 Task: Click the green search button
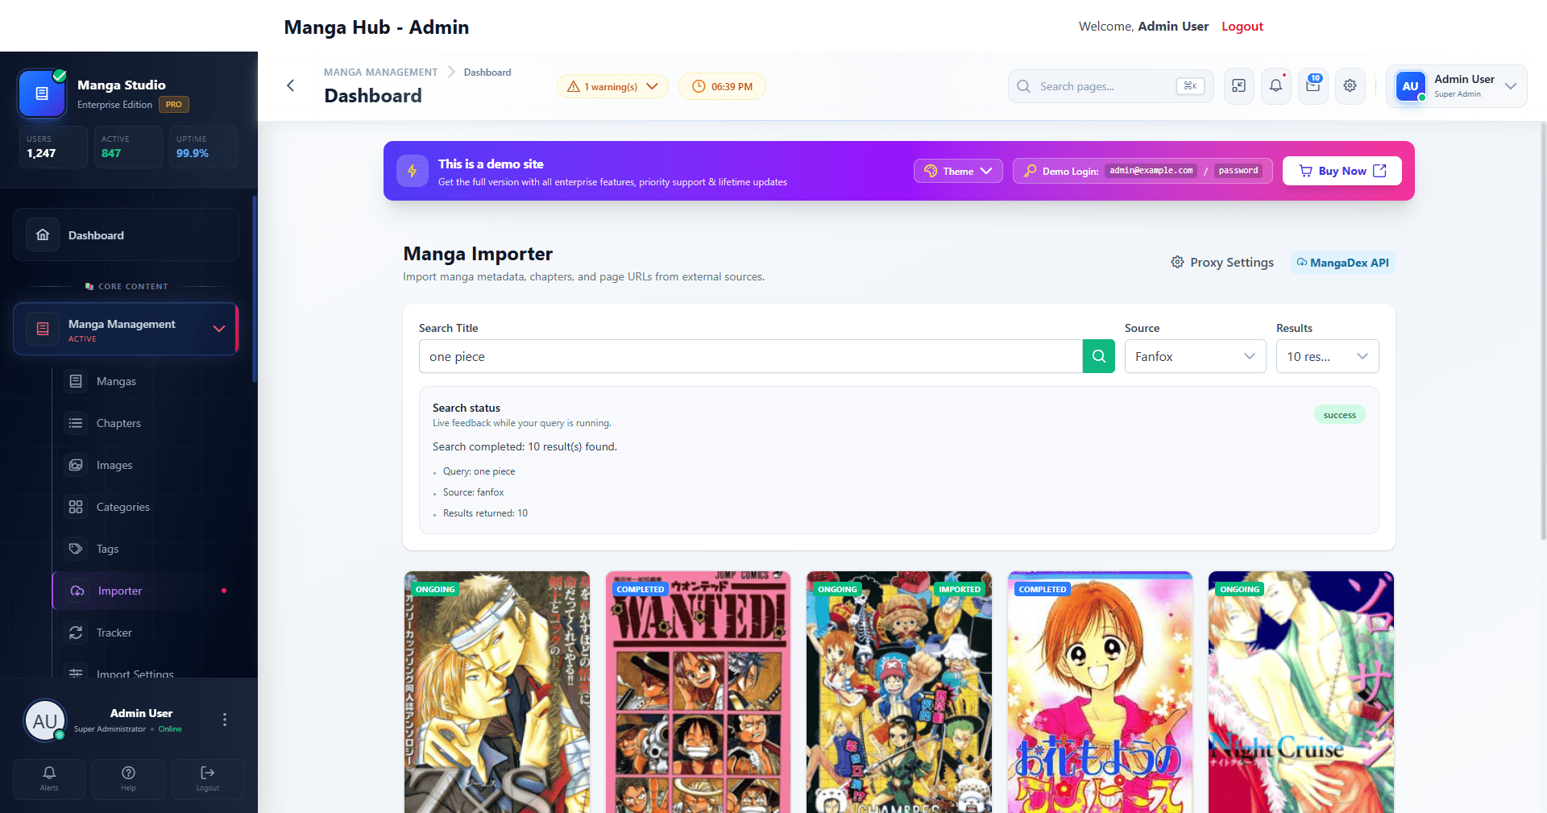coord(1099,356)
